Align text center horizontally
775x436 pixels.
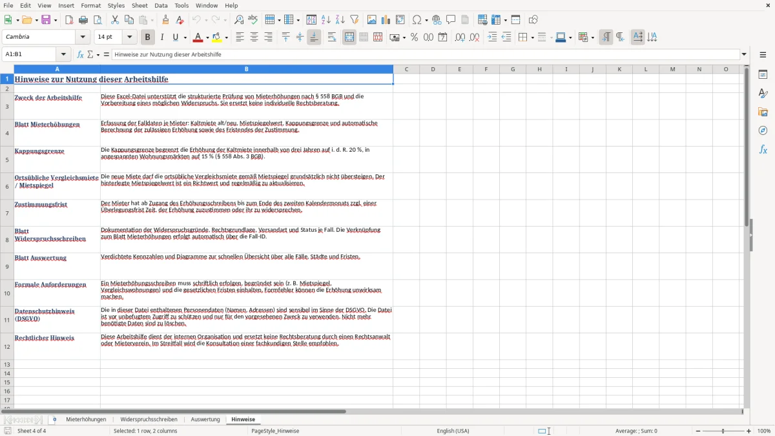(254, 37)
